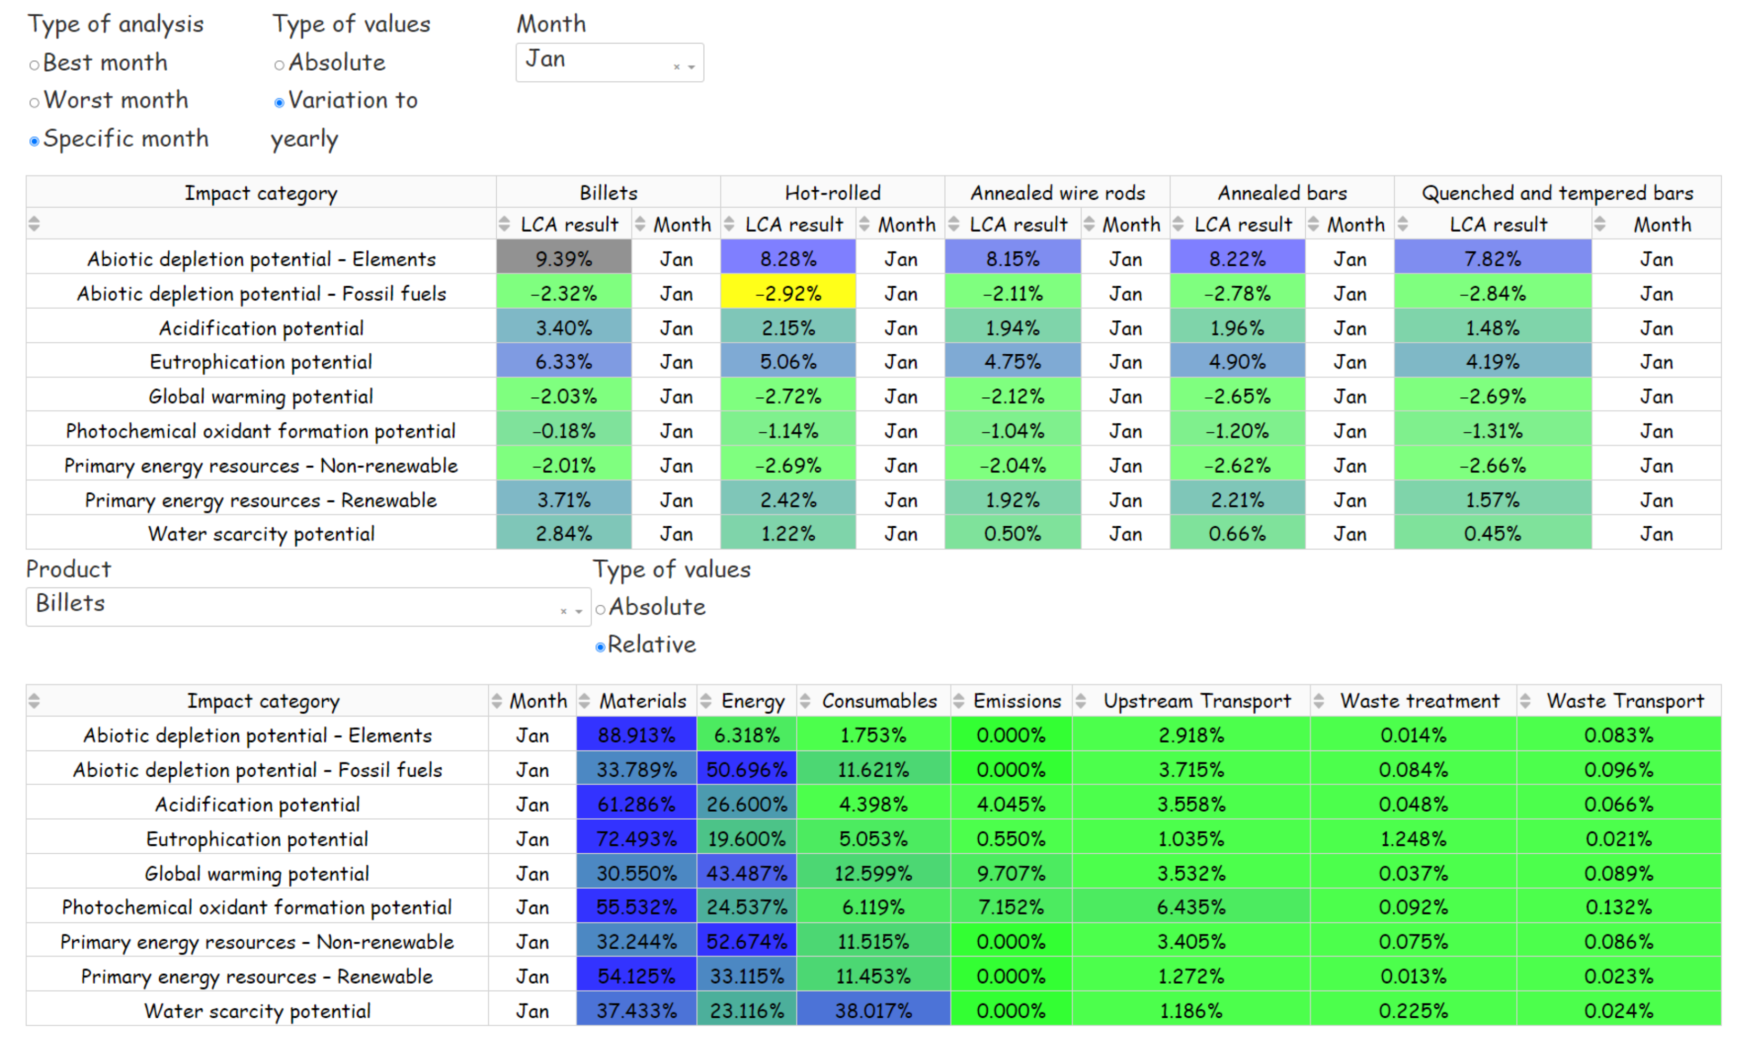Select the Best month analysis option
Screen dimensions: 1738x1055
[x=34, y=65]
